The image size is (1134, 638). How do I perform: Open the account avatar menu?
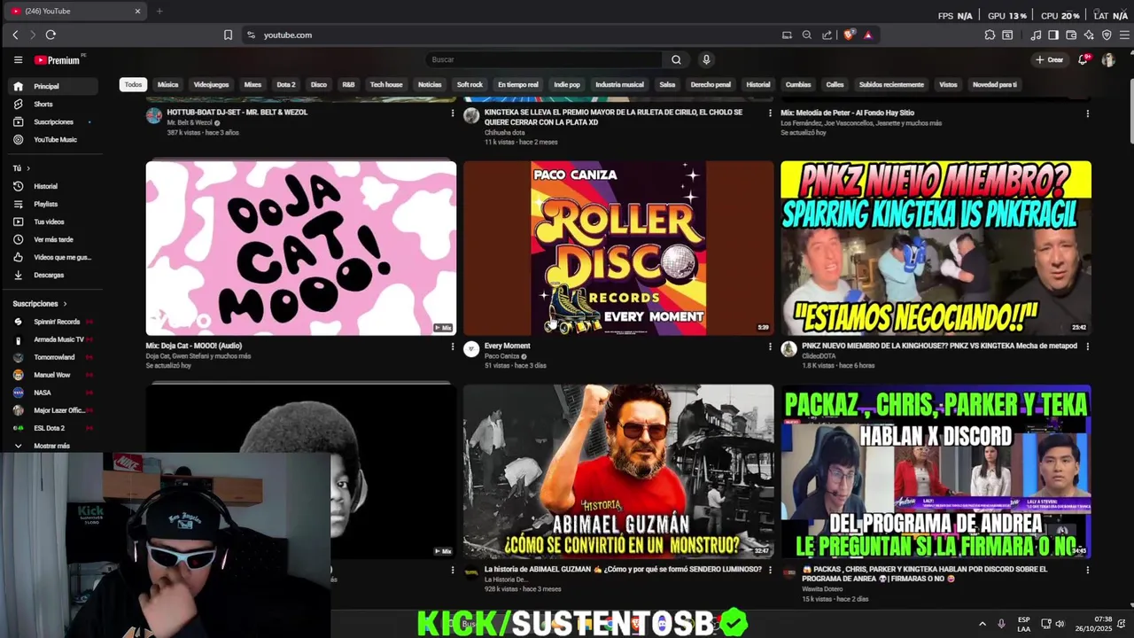[x=1108, y=60]
